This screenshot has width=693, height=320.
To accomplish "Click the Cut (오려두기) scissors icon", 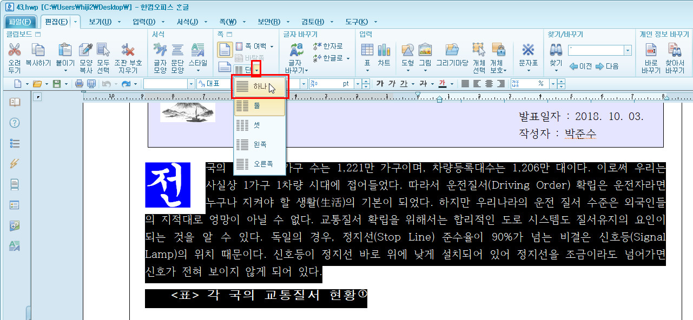I will tap(15, 50).
